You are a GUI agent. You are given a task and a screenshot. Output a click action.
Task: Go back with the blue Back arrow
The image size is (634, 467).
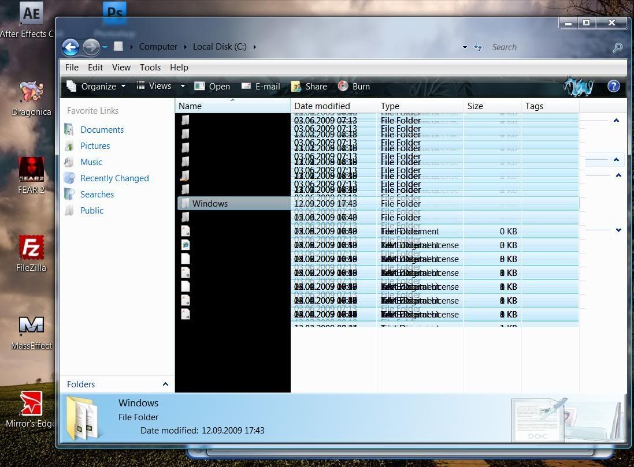click(71, 47)
